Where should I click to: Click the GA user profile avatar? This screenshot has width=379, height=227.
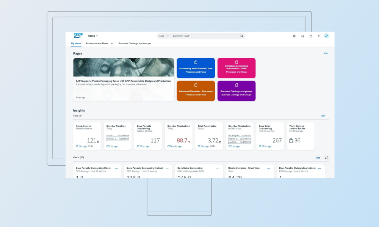[326, 36]
